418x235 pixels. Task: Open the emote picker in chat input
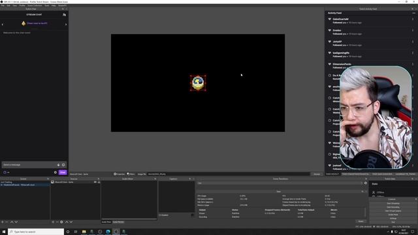pos(63,164)
